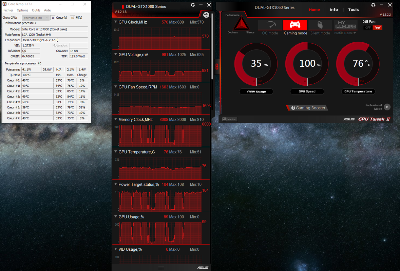Click the Core Temp title bar icon

(x=5, y=4)
